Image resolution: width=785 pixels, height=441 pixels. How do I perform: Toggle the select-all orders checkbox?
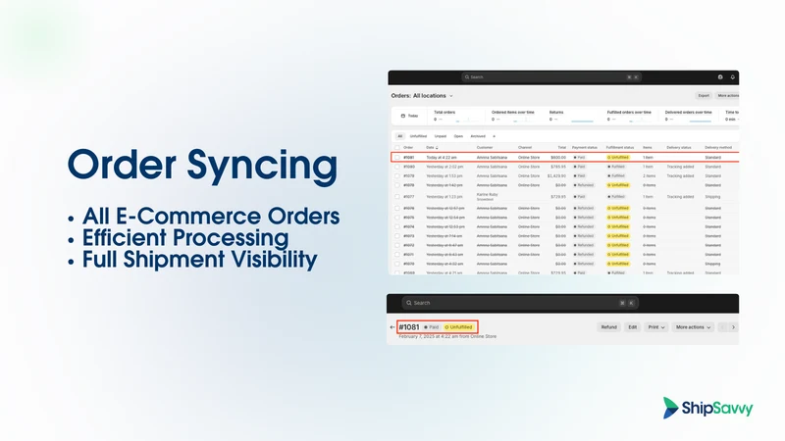397,148
